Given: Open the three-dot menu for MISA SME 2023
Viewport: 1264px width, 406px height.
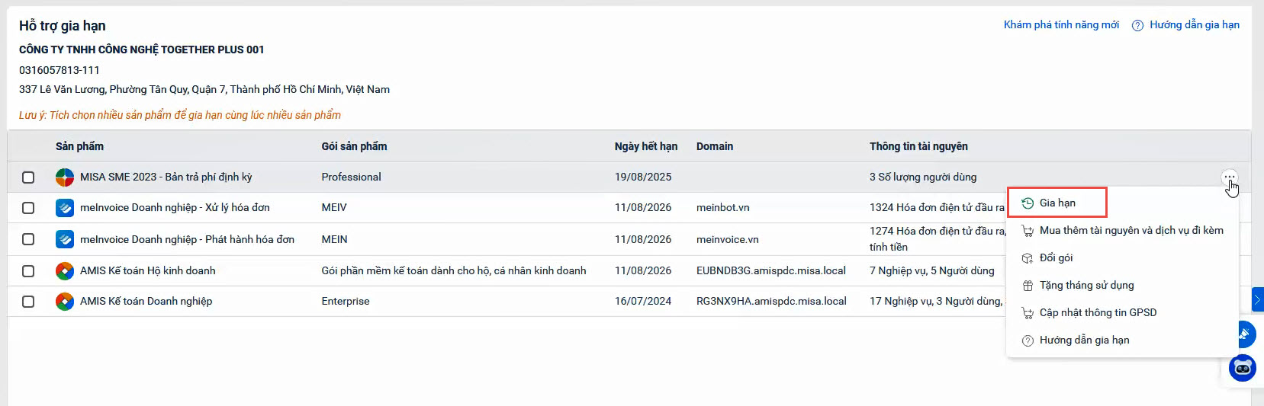Looking at the screenshot, I should point(1229,177).
